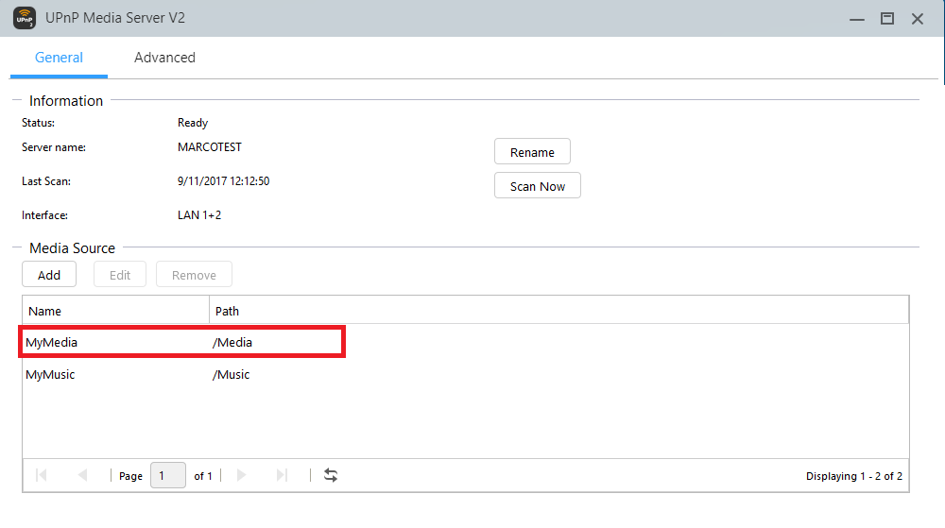Select the MyMedia row
The height and width of the screenshot is (528, 945).
(x=181, y=342)
